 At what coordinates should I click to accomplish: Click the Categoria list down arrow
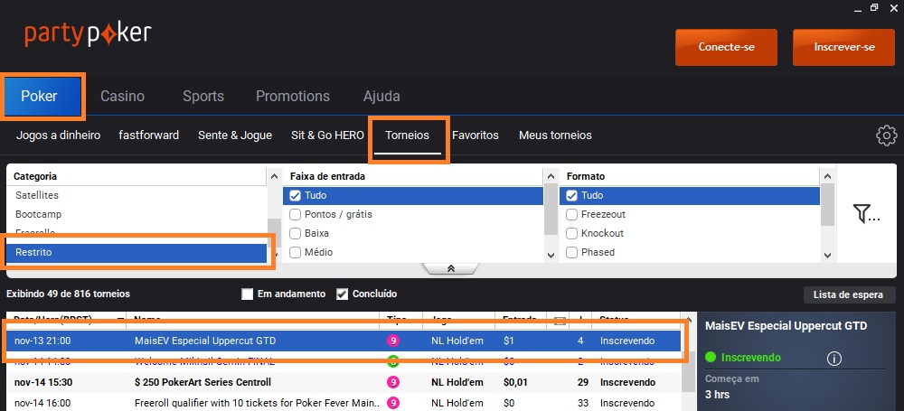coord(275,254)
